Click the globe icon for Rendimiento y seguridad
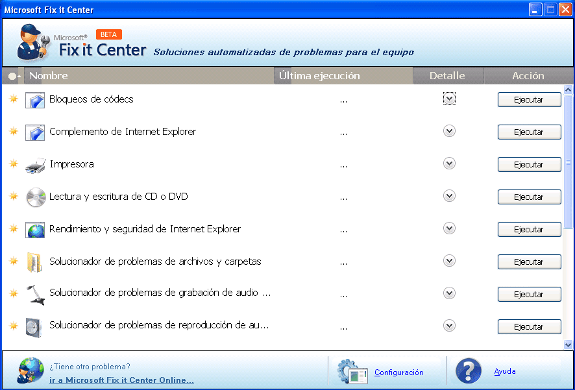 pos(35,230)
